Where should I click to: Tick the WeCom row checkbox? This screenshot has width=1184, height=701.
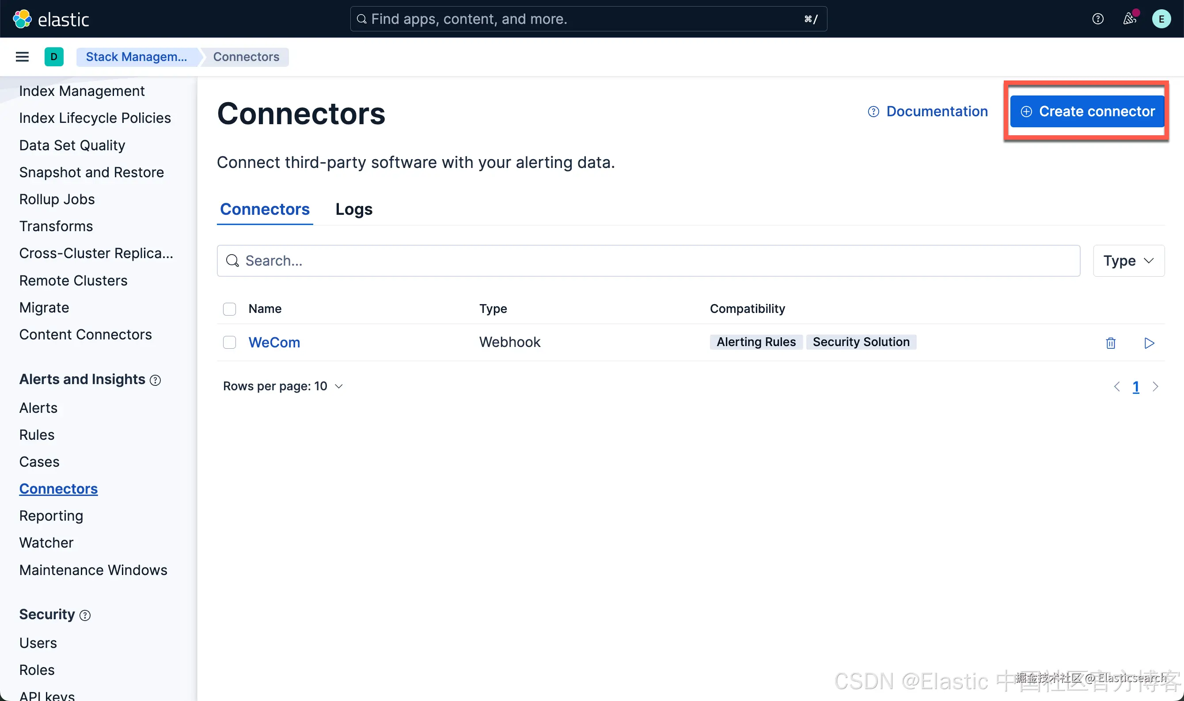pyautogui.click(x=229, y=343)
